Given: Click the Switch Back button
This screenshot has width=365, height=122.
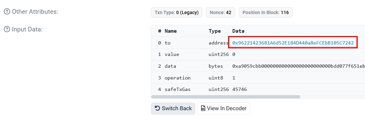Looking at the screenshot, I should [x=173, y=108].
